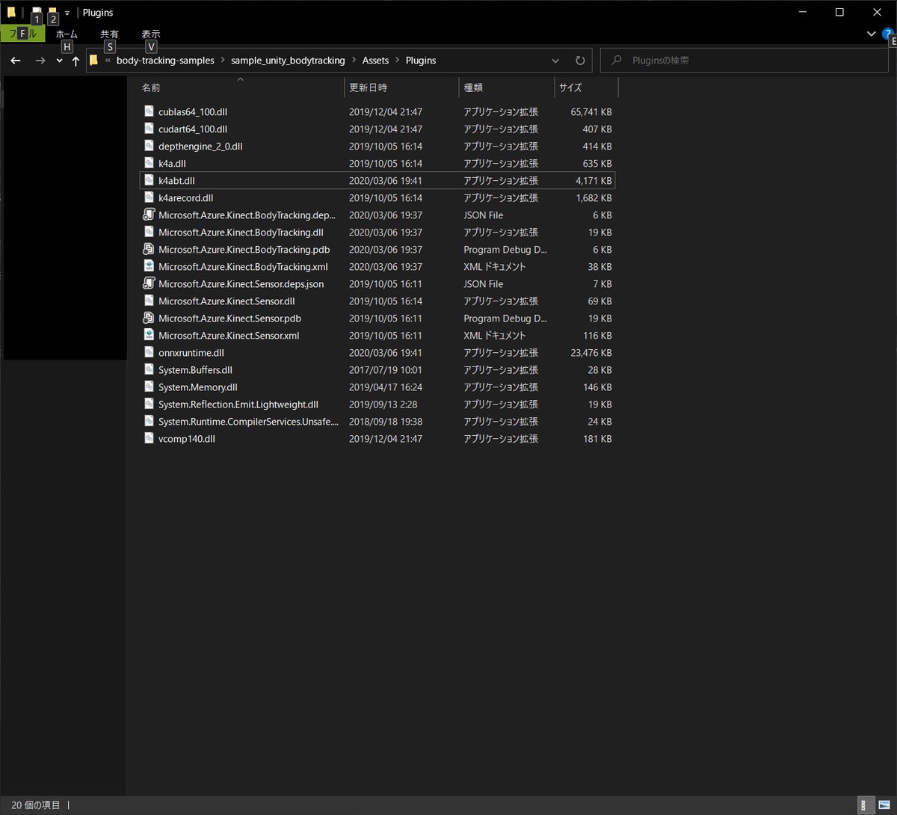897x815 pixels.
Task: Sort by 種類 column header
Action: click(x=507, y=87)
